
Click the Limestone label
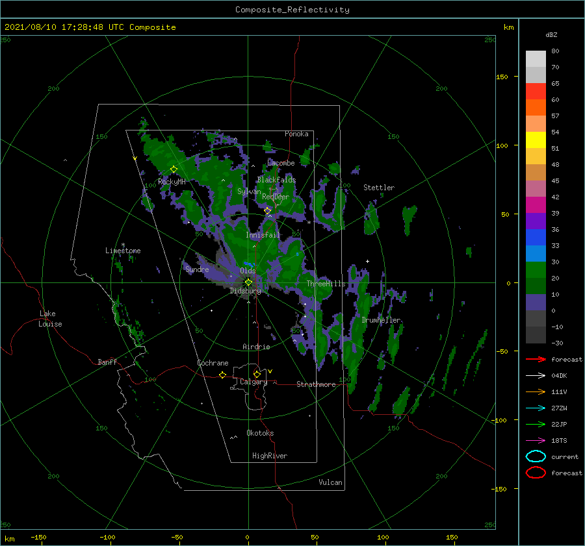click(123, 251)
